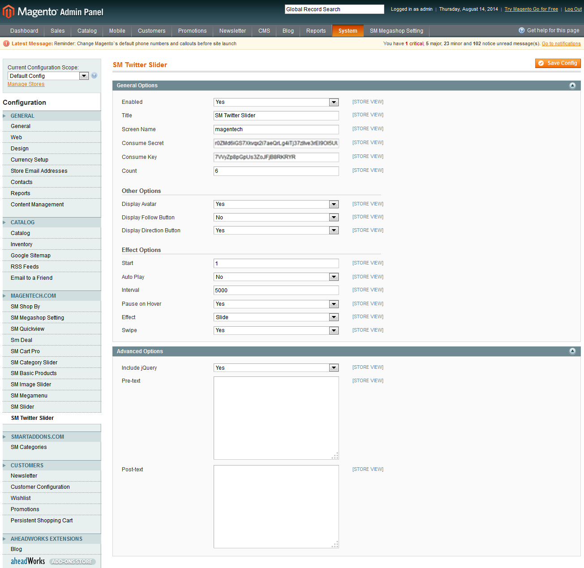Open Current Configuration Scope dropdown
The image size is (584, 568).
(48, 76)
